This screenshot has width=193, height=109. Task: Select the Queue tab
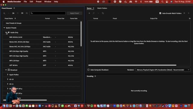[89, 8]
